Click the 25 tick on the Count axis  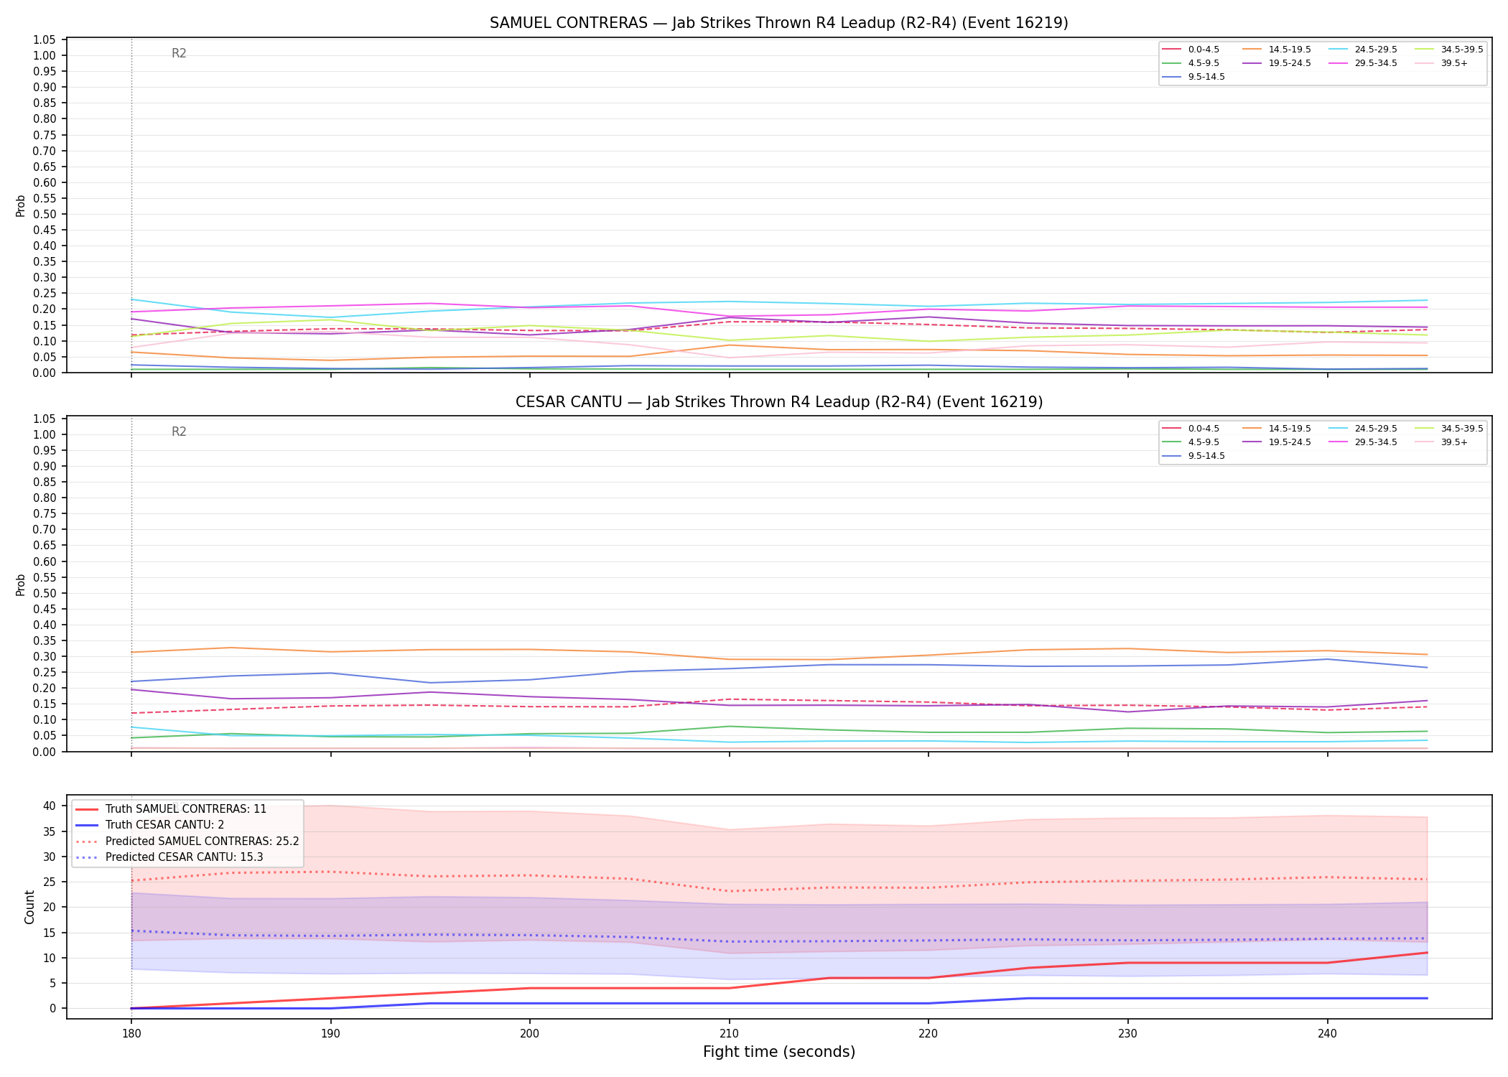pos(50,882)
